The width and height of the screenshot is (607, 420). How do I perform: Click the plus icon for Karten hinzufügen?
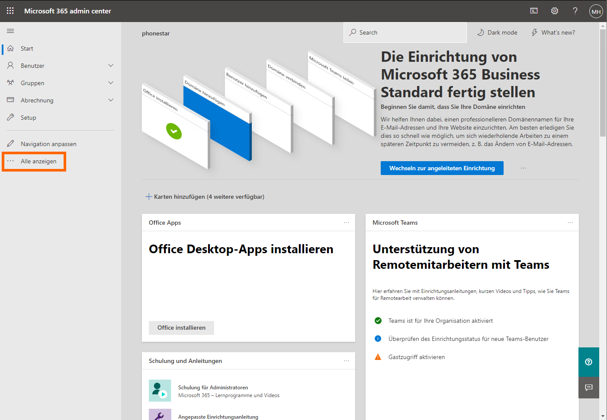click(148, 197)
